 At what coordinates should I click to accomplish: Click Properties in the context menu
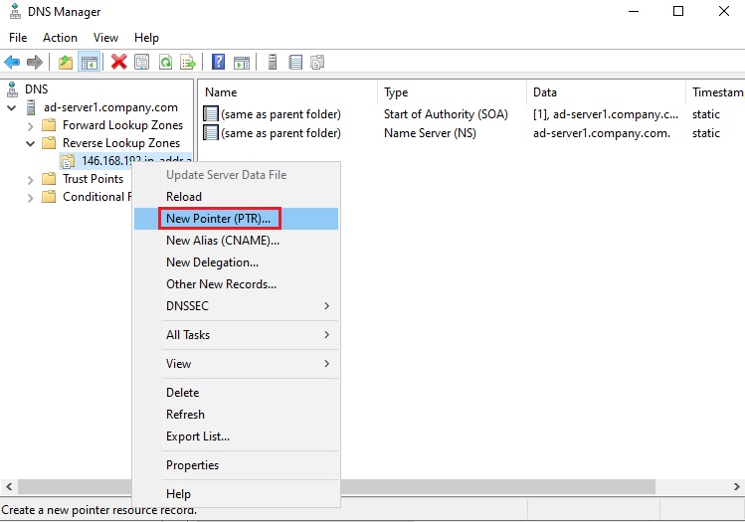192,465
